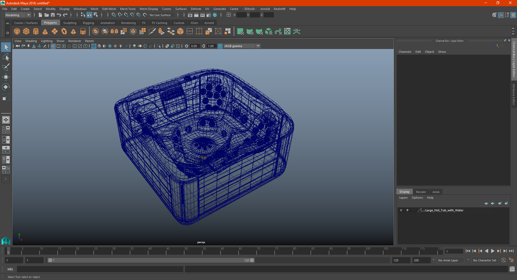The image size is (517, 280).
Task: Open the shelf tab list menu
Action: coord(8,23)
